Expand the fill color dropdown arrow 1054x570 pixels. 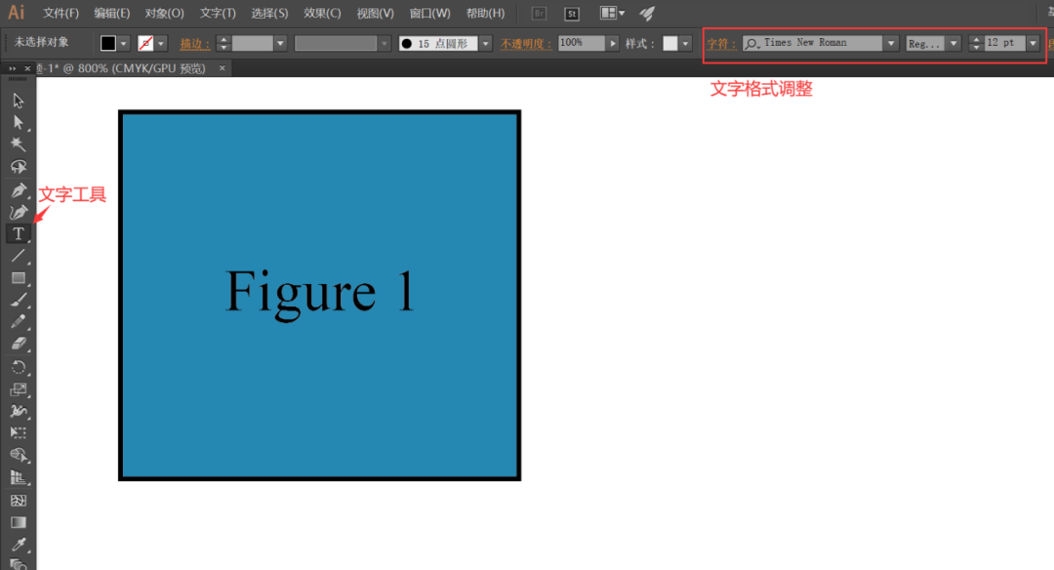coord(124,44)
